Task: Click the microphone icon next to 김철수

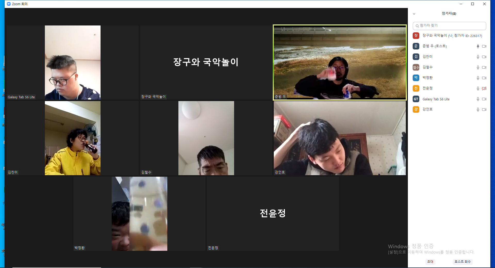Action: tap(478, 67)
